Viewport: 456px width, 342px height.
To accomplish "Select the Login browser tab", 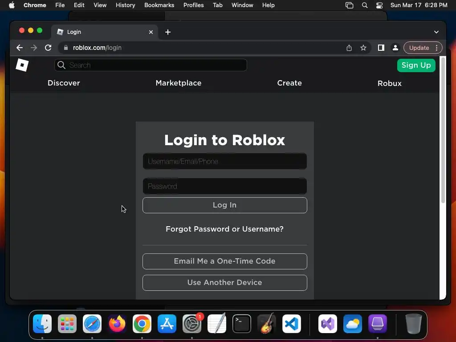I will click(105, 32).
